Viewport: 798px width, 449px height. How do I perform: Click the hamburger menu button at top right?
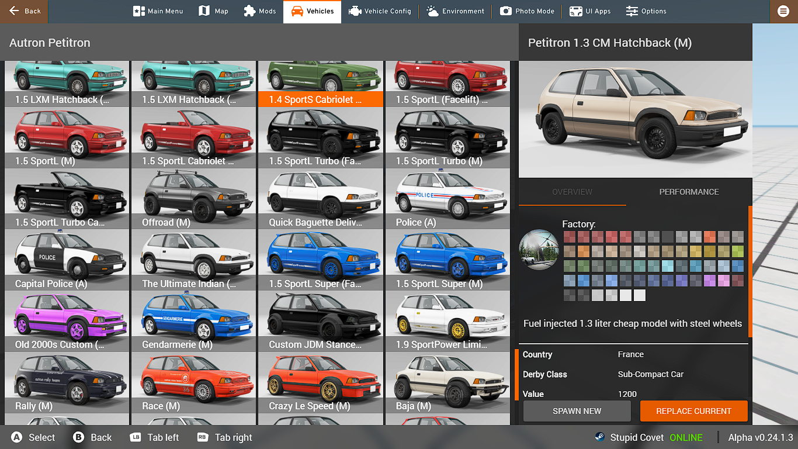pyautogui.click(x=783, y=11)
